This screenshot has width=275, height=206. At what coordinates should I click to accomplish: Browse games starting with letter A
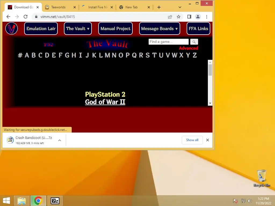(x=27, y=55)
